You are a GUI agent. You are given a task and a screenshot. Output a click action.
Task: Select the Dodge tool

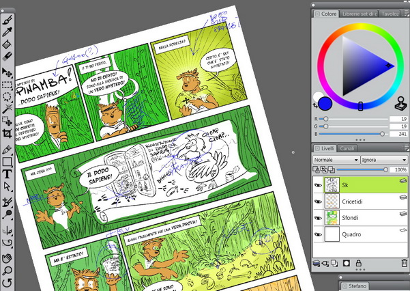coord(8,214)
